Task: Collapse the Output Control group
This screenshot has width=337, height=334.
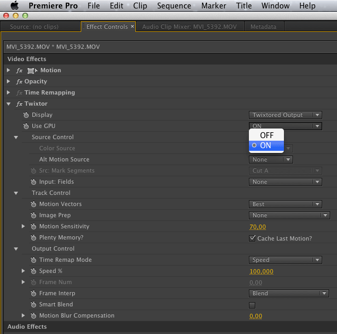Action: coord(16,249)
